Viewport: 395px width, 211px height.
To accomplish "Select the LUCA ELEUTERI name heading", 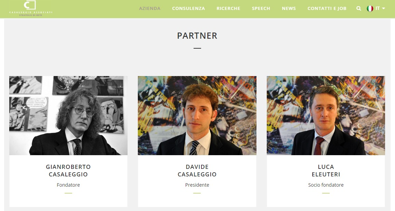I will coord(326,171).
